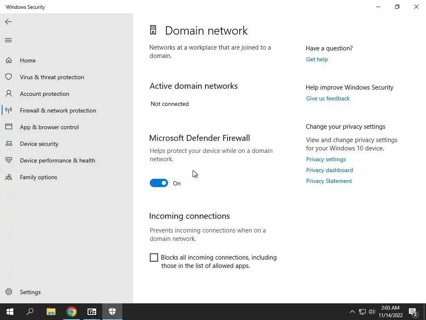Select Family options in sidebar

click(39, 177)
